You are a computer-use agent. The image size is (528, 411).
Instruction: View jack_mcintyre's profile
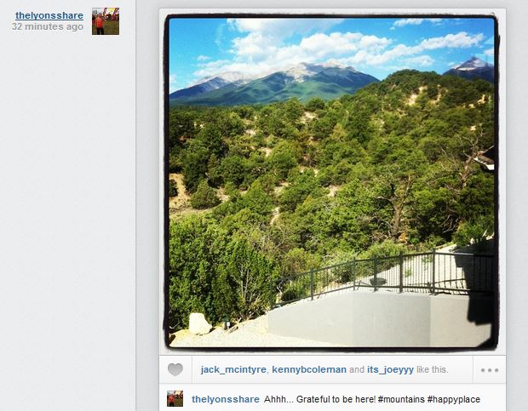pos(233,369)
